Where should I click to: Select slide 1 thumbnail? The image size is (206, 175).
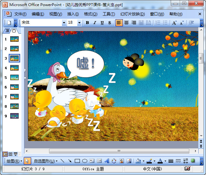[x=14, y=39]
